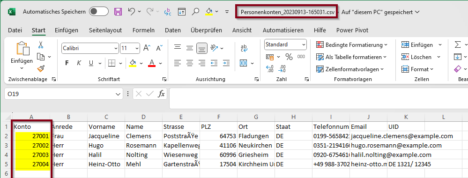This screenshot has height=178, width=468.
Task: Click the thousands separator 000 icon
Action: pos(301,57)
